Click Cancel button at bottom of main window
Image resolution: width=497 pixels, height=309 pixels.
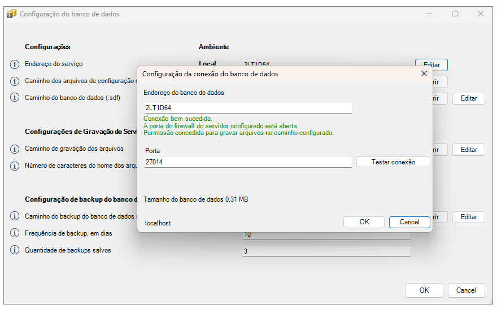[467, 290]
